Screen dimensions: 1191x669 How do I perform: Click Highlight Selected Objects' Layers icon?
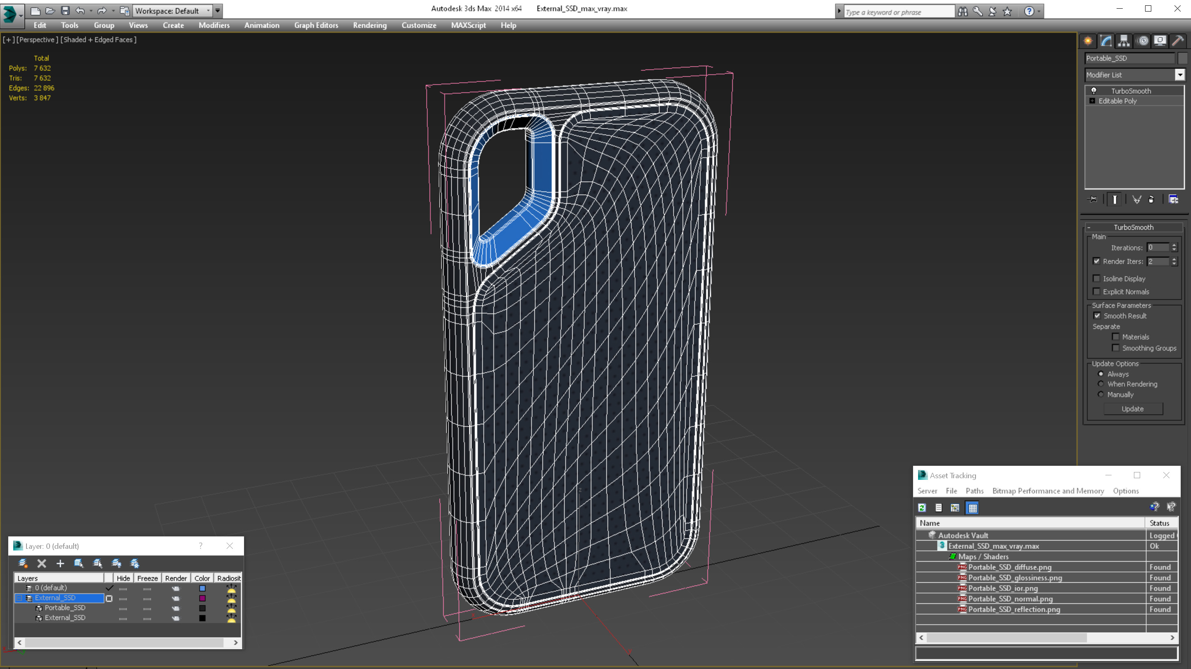[x=98, y=563]
